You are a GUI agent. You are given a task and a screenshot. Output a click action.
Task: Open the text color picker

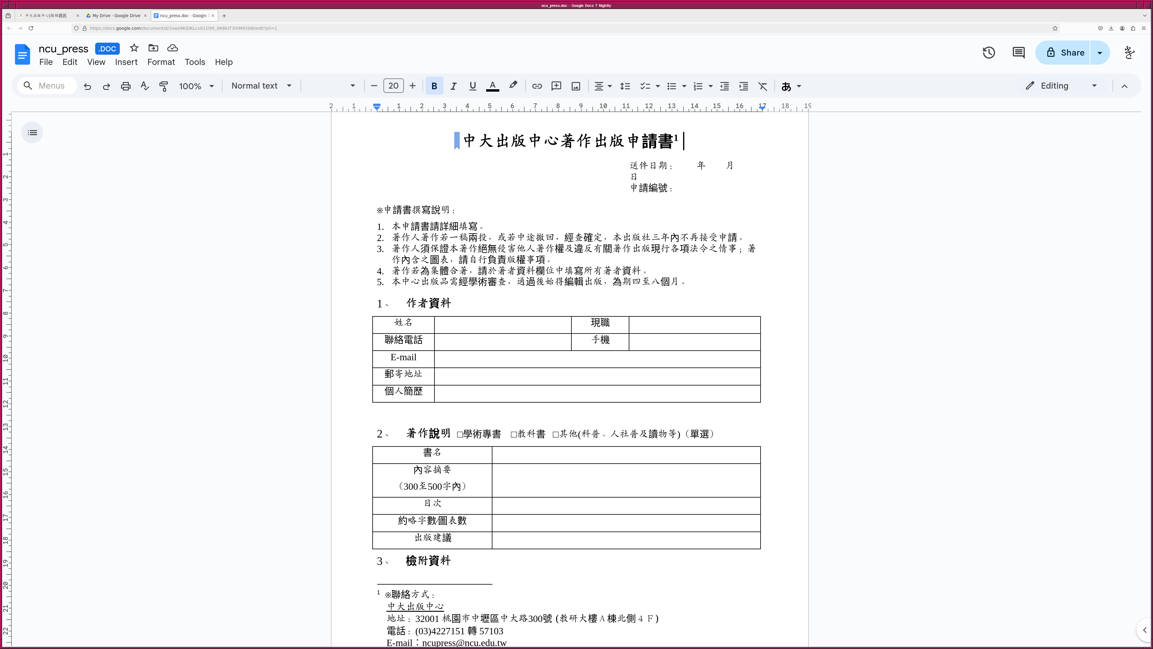492,86
